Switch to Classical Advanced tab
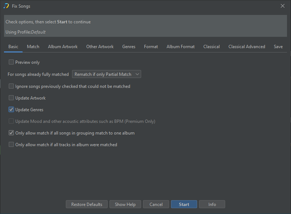The height and width of the screenshot is (214, 291). click(247, 47)
